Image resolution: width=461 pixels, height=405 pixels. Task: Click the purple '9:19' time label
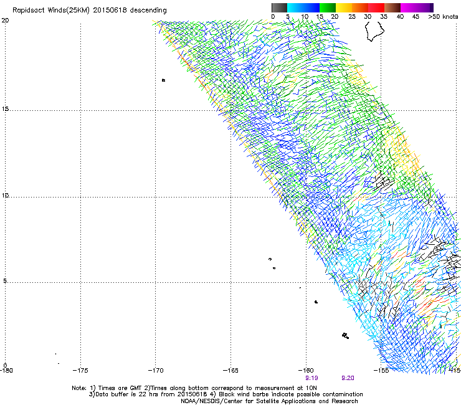tap(311, 378)
